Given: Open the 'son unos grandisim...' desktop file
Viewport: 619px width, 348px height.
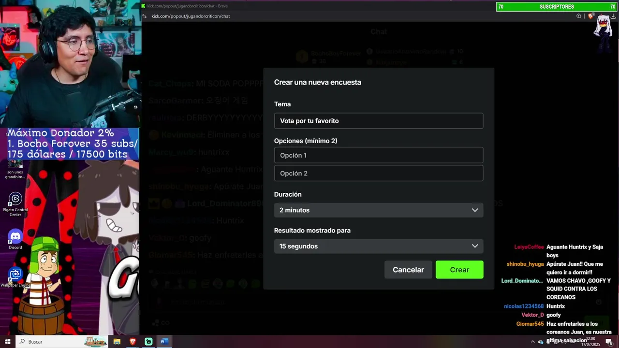Looking at the screenshot, I should tap(15, 170).
